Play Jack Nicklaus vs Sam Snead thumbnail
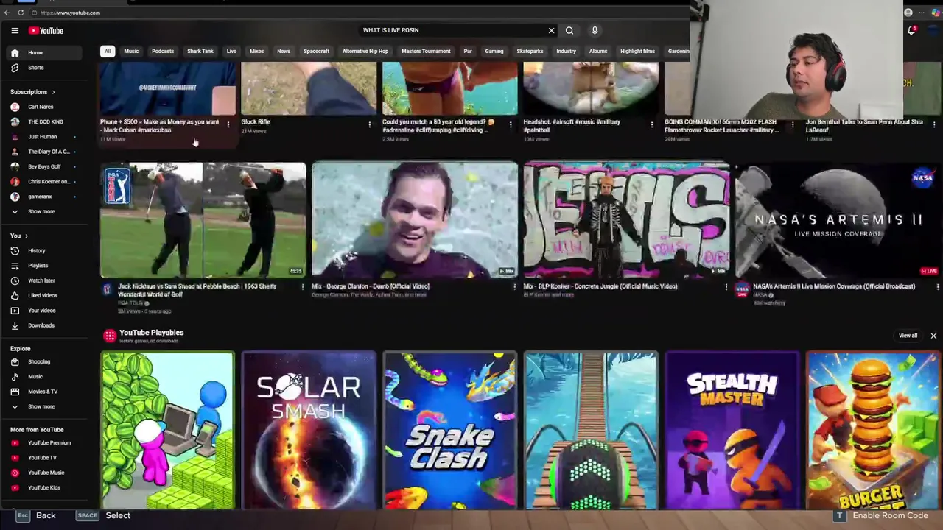Image resolution: width=943 pixels, height=530 pixels. (203, 220)
